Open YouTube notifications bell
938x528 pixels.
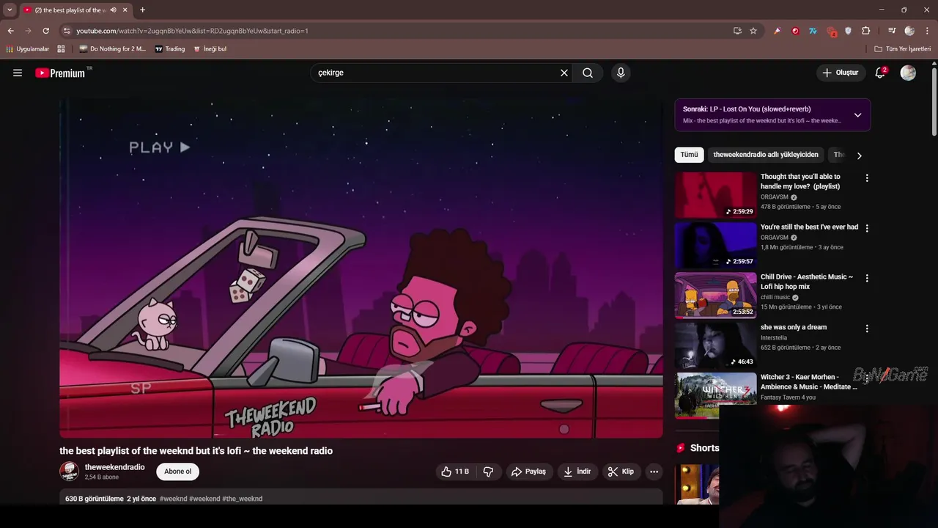pos(880,73)
